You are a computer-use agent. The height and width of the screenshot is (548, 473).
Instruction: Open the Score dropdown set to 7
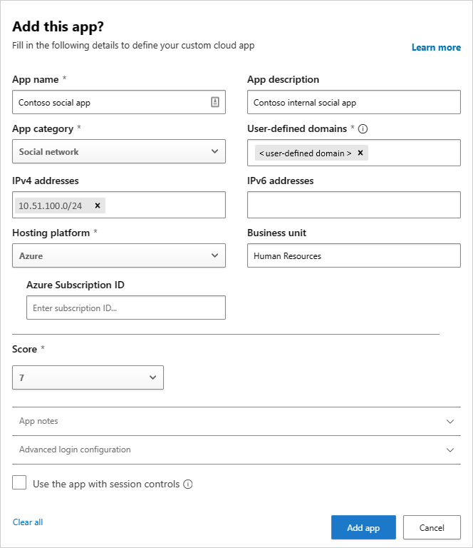88,377
